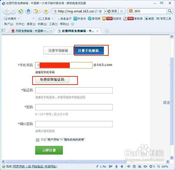Screen dimensions: 175x170
Task: Click the 网页评级 1级 status link
Action: tap(22, 167)
